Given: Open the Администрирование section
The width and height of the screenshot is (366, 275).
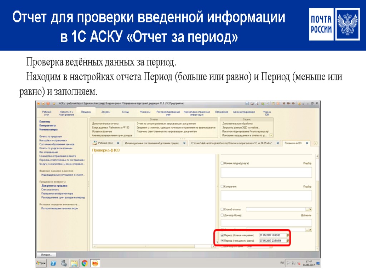Looking at the screenshot, I should pos(244,112).
